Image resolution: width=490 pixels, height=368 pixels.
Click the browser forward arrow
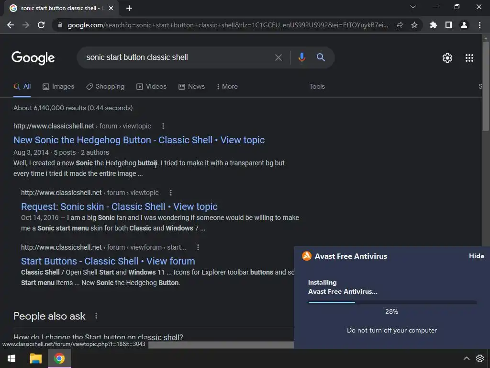click(26, 25)
